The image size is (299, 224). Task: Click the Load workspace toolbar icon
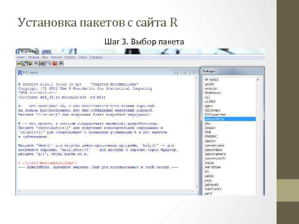[x=25, y=63]
